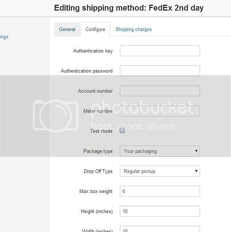Click the Editing shipping method heading
The image size is (231, 232).
click(128, 8)
